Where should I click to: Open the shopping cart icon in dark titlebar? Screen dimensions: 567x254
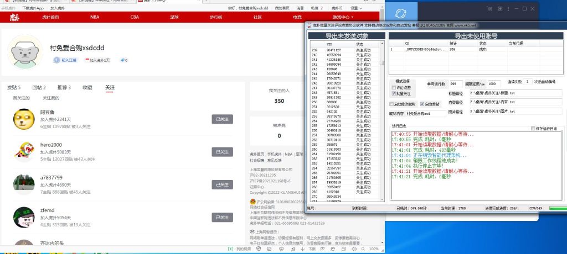click(489, 9)
